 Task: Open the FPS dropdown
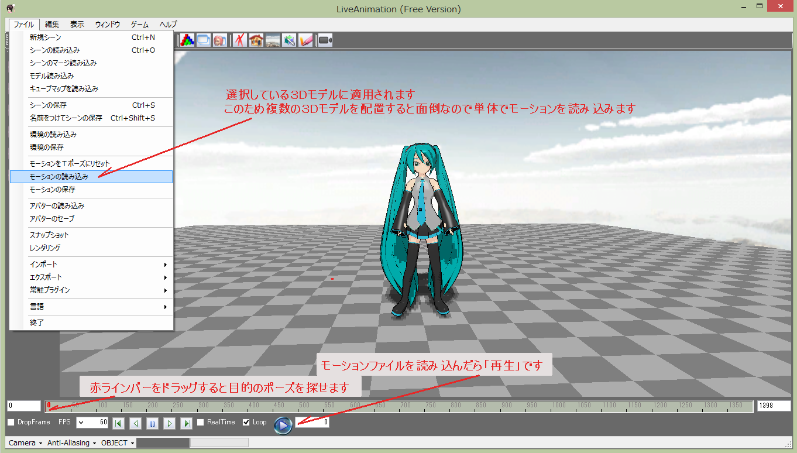tap(81, 422)
